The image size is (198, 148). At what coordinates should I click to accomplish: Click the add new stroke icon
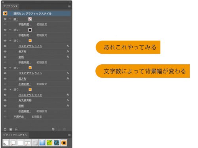coord(5,129)
